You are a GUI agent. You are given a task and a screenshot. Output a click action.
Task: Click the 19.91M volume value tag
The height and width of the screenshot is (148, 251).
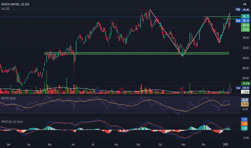[x=245, y=83]
